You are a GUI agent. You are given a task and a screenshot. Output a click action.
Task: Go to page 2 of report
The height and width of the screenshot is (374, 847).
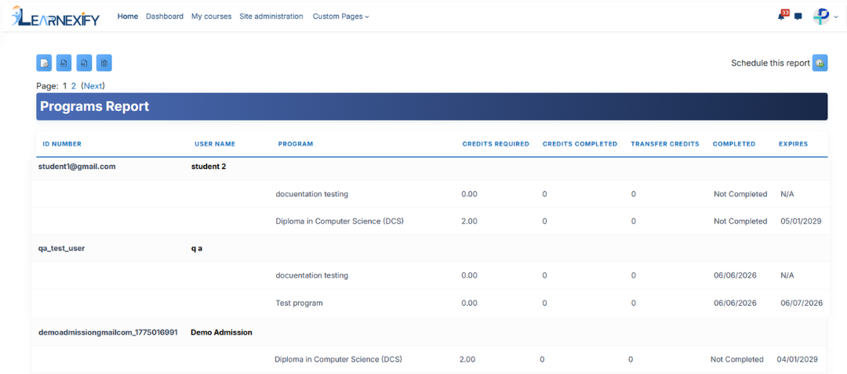(74, 86)
